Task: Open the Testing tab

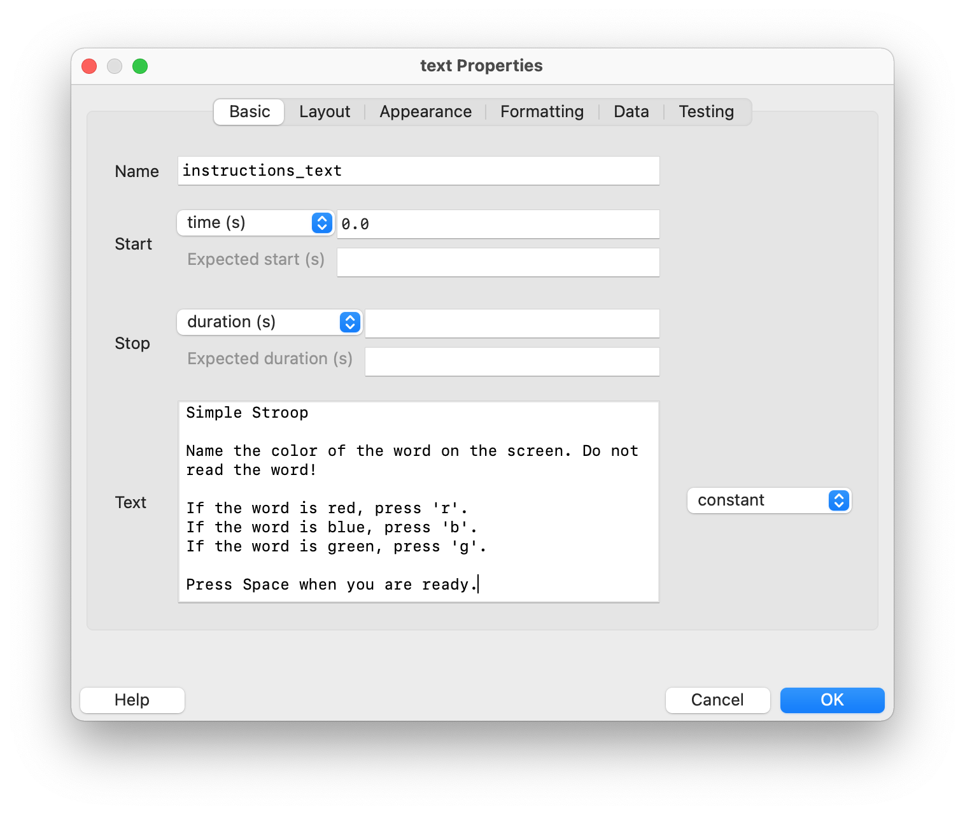Action: click(706, 112)
